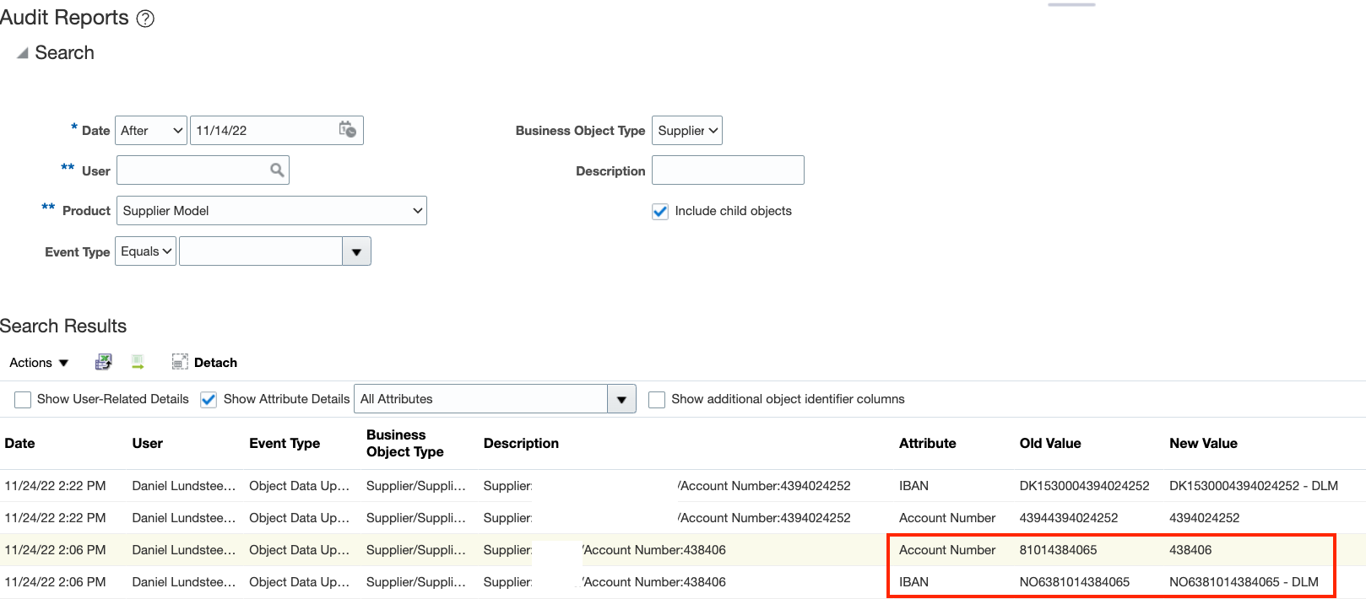The width and height of the screenshot is (1366, 599).
Task: Click the Date column header
Action: (x=20, y=444)
